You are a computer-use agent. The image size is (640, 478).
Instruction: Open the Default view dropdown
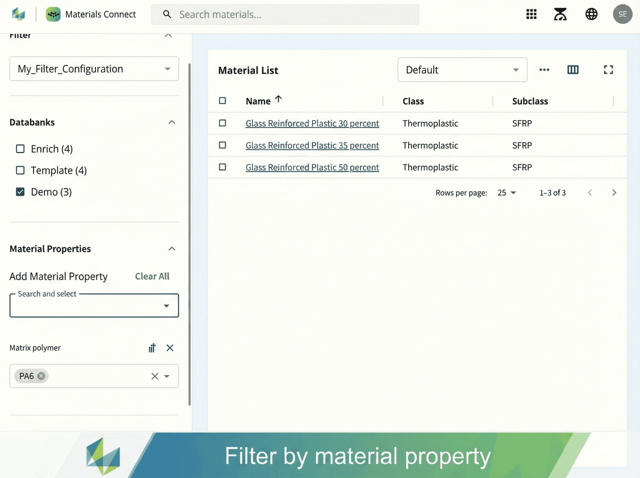coord(462,70)
